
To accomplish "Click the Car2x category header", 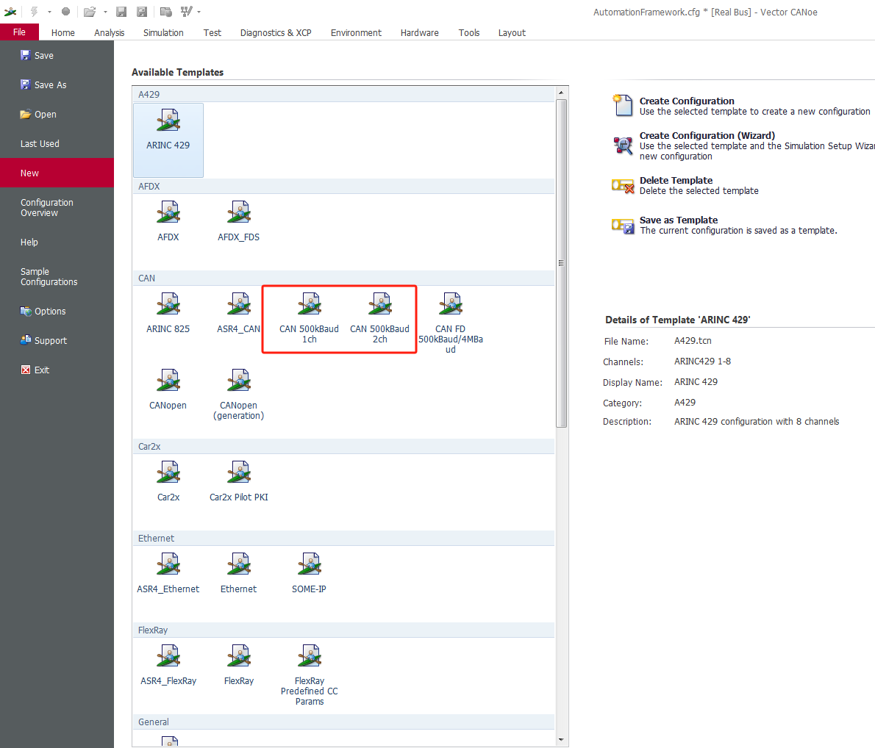I will tap(344, 446).
